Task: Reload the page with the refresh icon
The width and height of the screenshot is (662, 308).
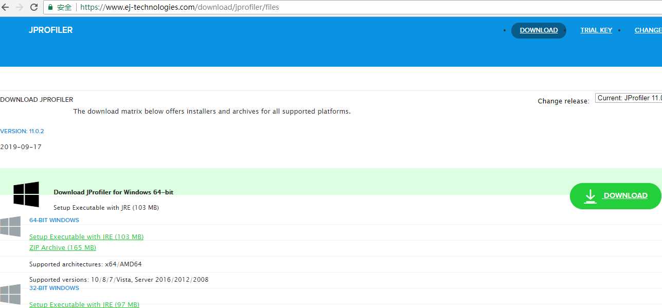Action: click(34, 7)
